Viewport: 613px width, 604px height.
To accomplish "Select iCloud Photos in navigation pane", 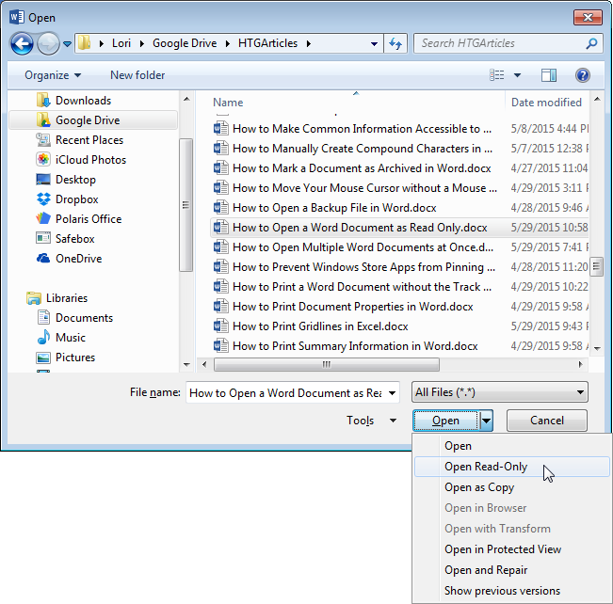I will click(90, 160).
